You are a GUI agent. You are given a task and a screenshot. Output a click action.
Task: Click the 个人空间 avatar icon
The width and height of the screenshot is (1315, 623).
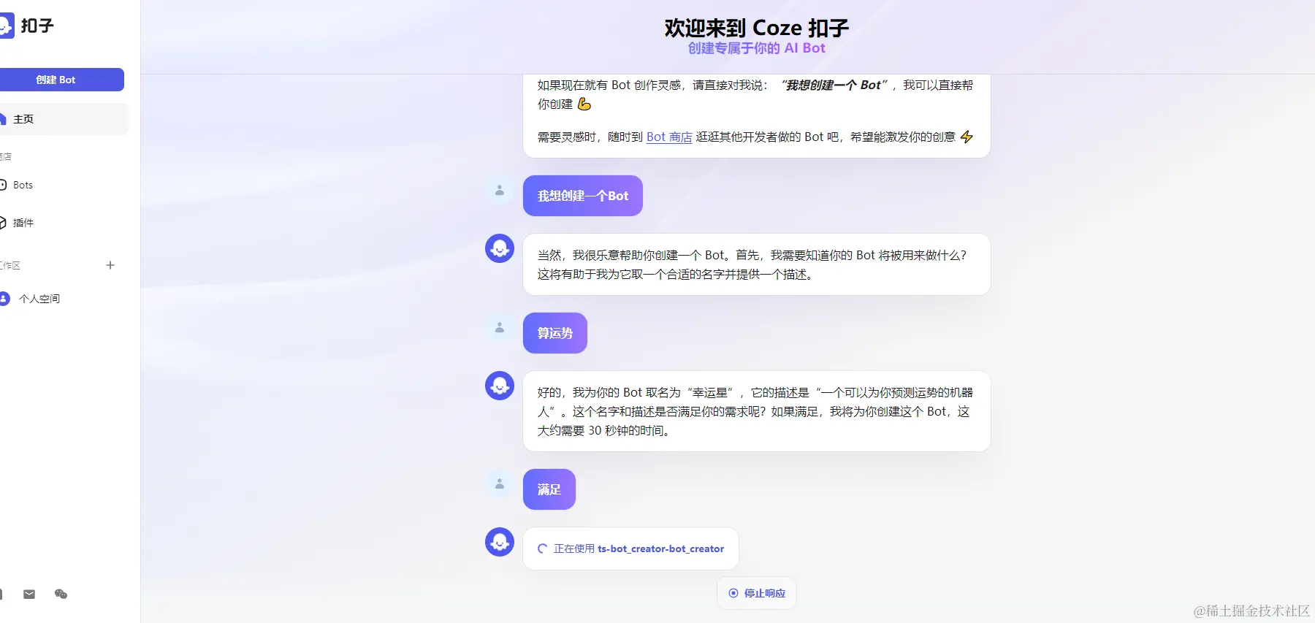tap(4, 299)
